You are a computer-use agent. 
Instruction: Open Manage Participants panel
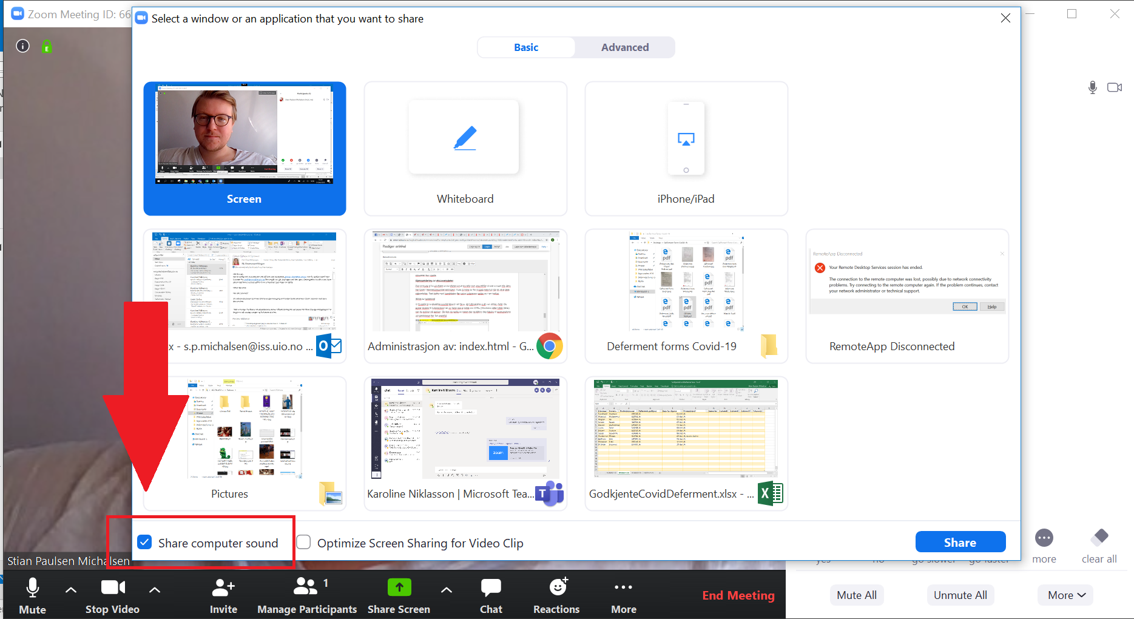[307, 595]
